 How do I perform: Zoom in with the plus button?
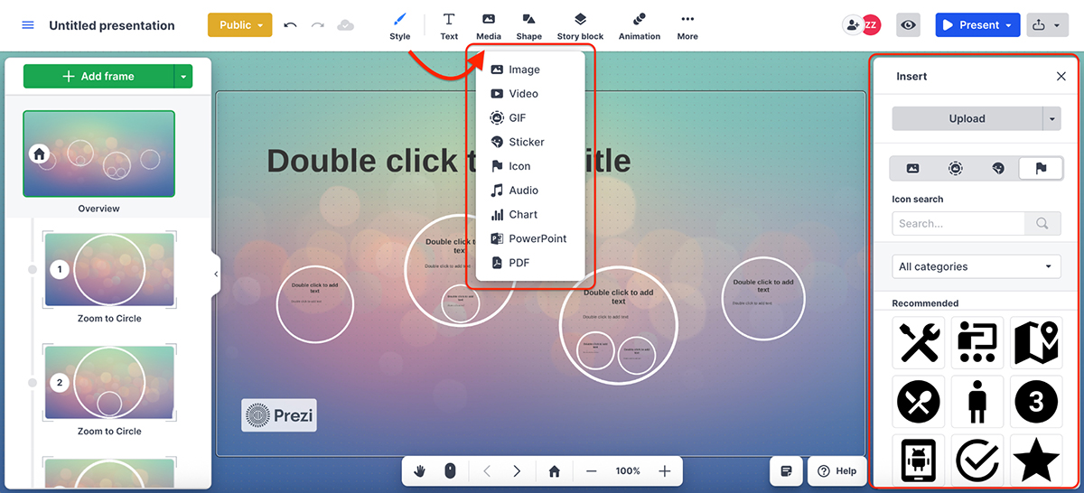coord(665,470)
